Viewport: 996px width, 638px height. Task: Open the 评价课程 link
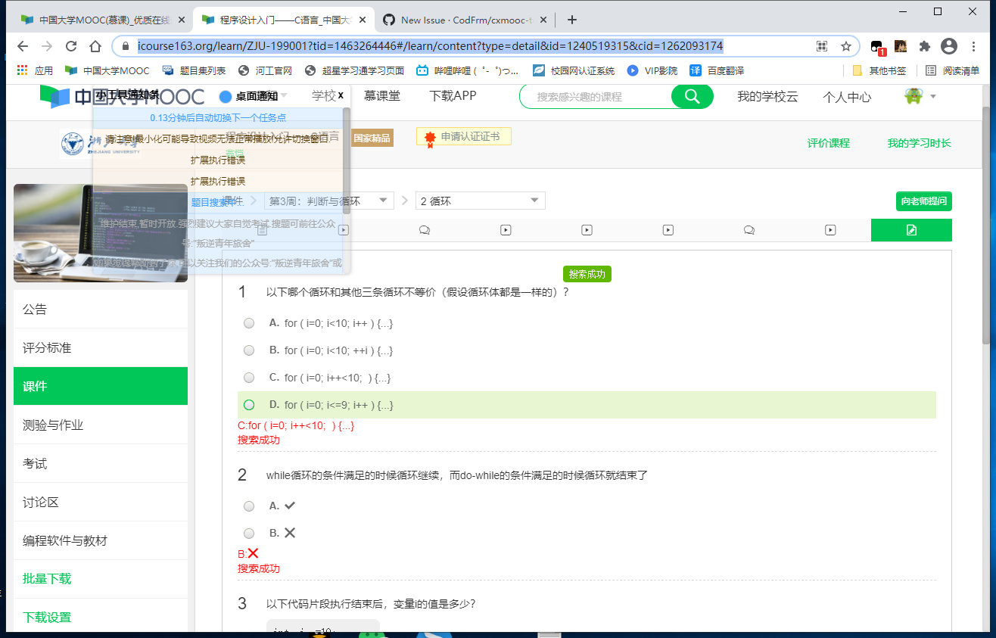pyautogui.click(x=828, y=143)
